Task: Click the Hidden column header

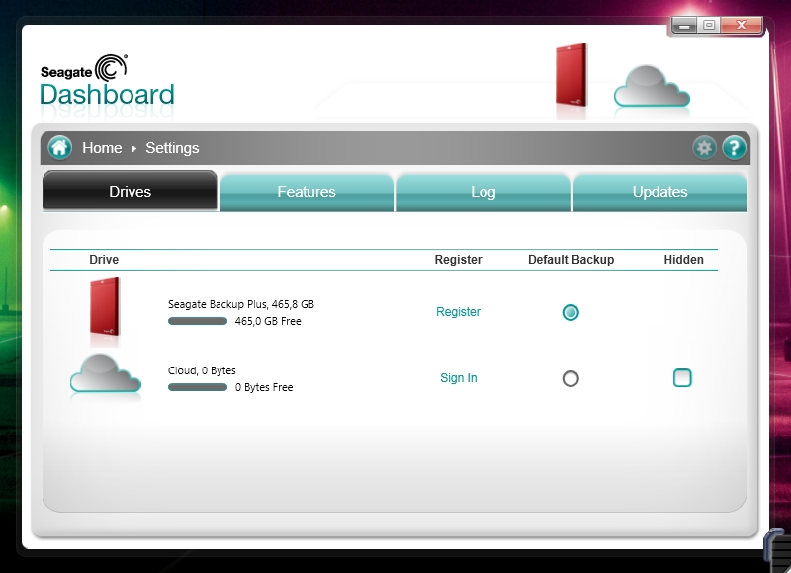Action: 683,260
